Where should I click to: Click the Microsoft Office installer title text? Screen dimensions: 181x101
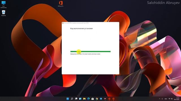click(76, 23)
